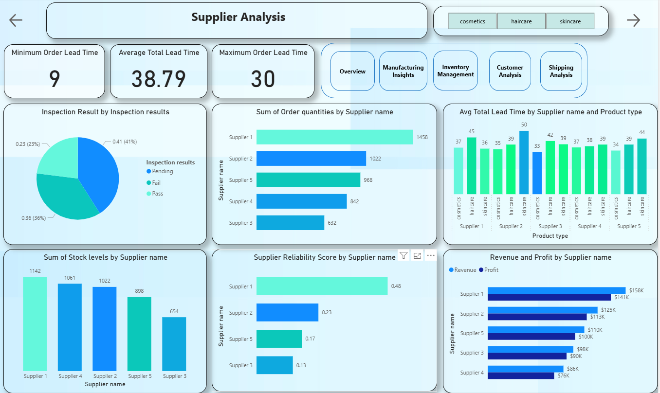The height and width of the screenshot is (393, 660).
Task: Click the Avg Total Lead Time chart title
Action: tap(550, 112)
